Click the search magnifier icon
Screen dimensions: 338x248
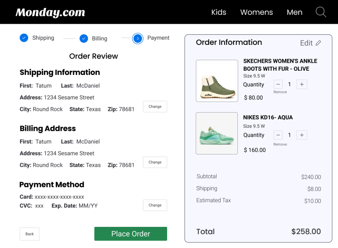(x=321, y=12)
